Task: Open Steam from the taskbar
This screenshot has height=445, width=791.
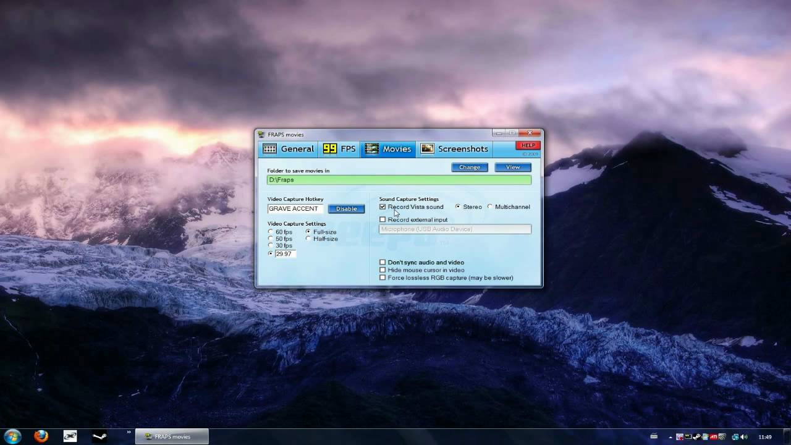Action: tap(99, 436)
